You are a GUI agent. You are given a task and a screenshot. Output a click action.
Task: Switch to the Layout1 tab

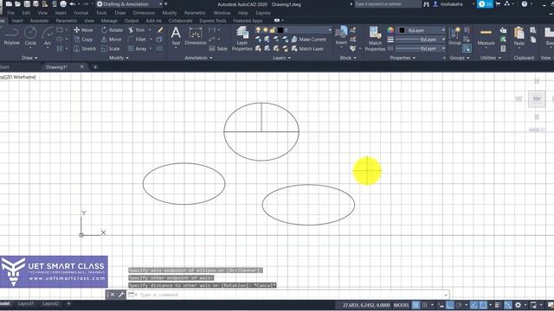point(26,303)
